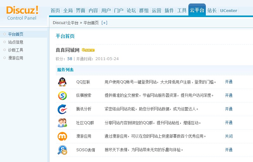Click 关闭 link for 漫游应用 service
The image size is (253, 162).
[x=229, y=136]
